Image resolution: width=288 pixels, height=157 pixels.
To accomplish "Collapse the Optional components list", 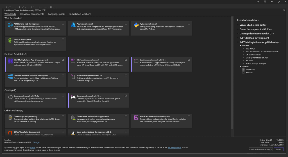I will pyautogui.click(x=240, y=66).
